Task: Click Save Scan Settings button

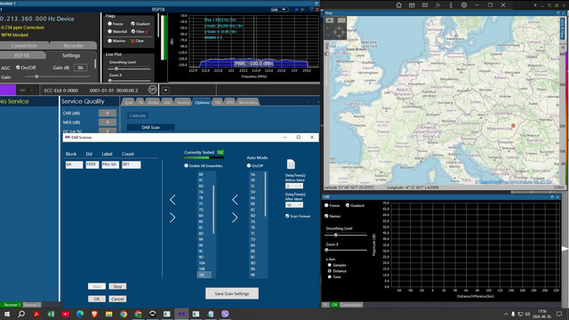Action: (232, 293)
